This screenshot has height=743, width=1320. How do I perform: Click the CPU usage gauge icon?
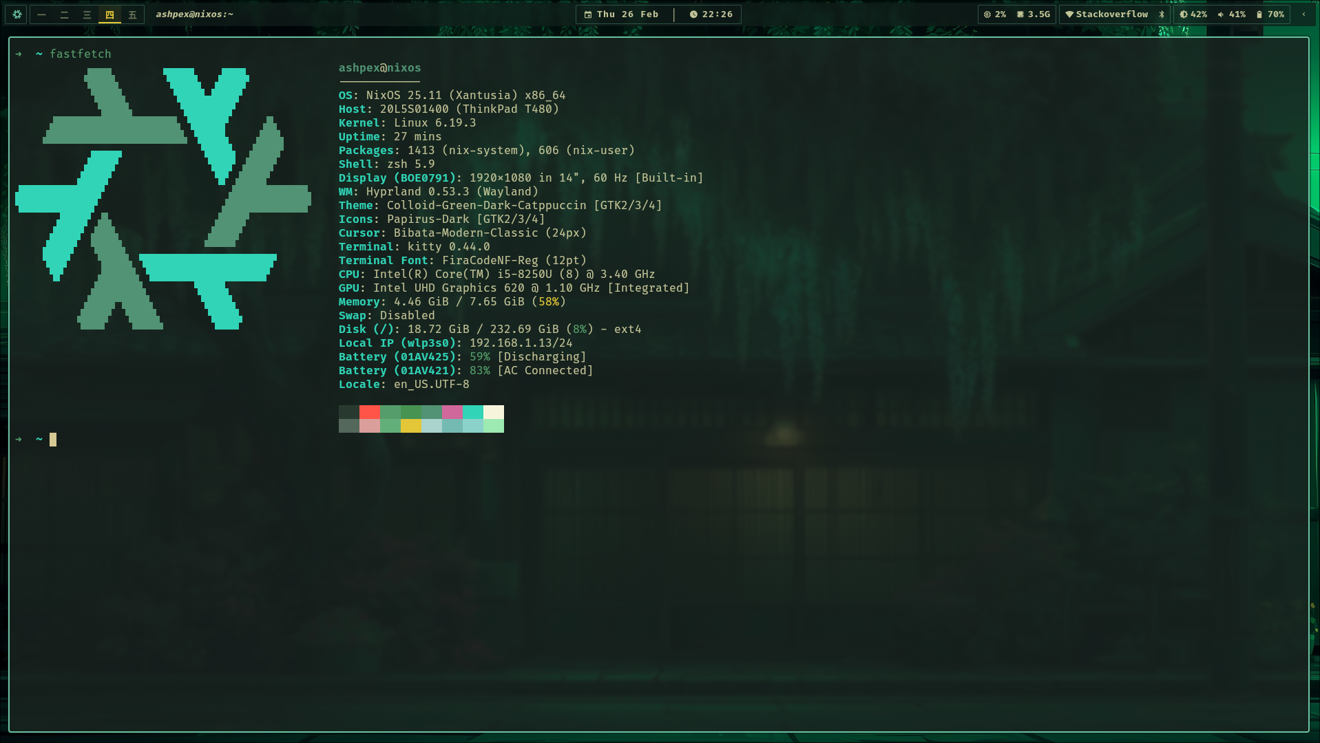click(987, 14)
